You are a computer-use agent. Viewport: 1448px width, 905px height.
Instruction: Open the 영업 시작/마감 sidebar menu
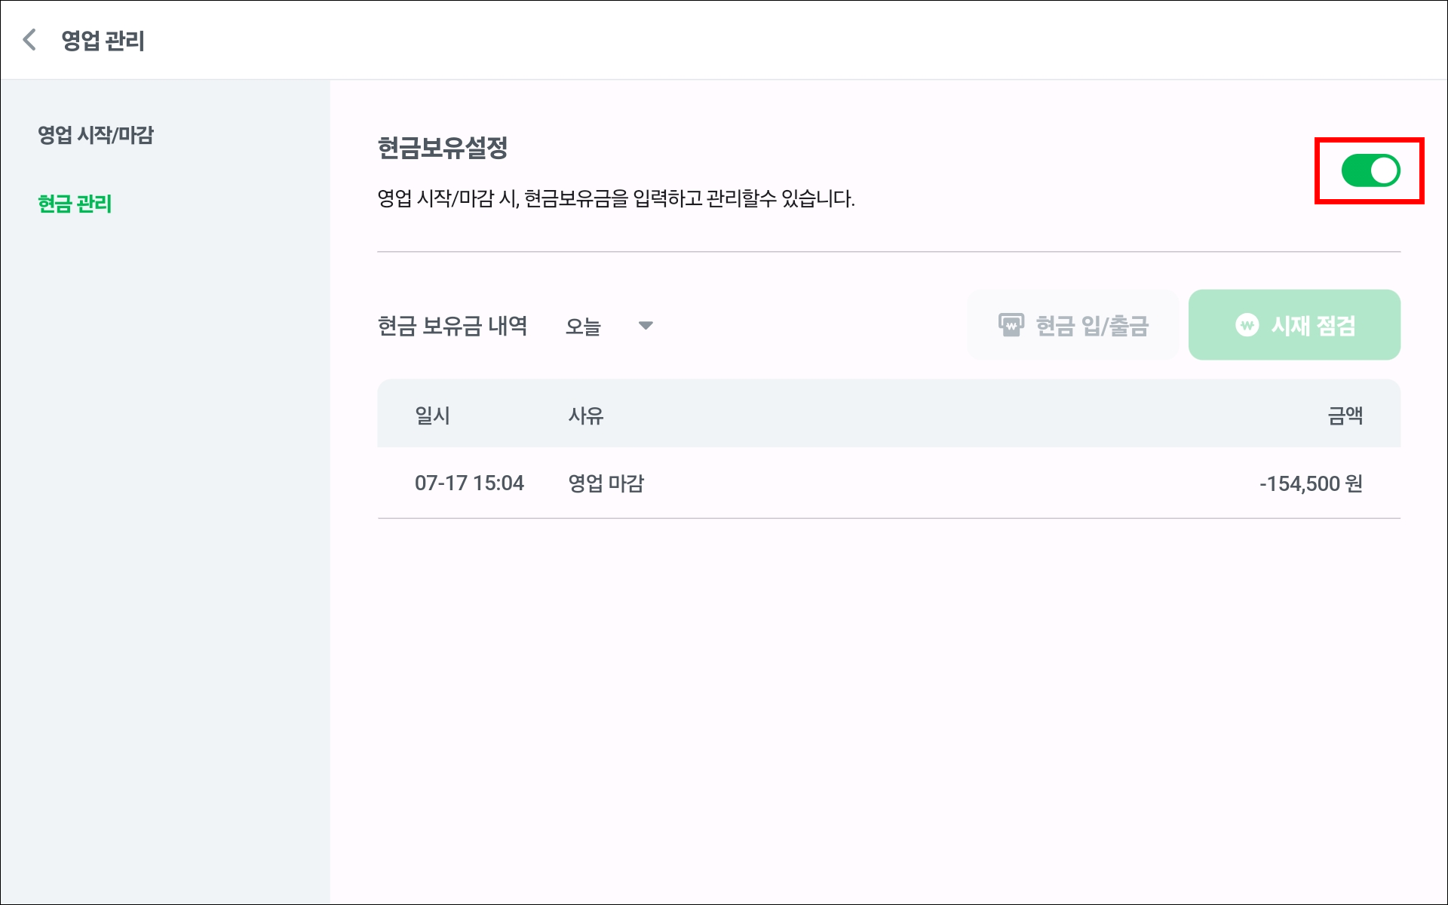tap(96, 135)
